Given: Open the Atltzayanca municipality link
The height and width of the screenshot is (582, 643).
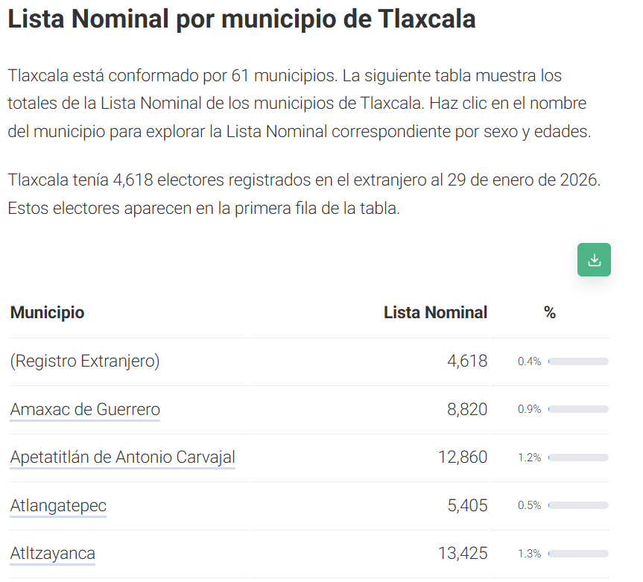Looking at the screenshot, I should click(52, 553).
